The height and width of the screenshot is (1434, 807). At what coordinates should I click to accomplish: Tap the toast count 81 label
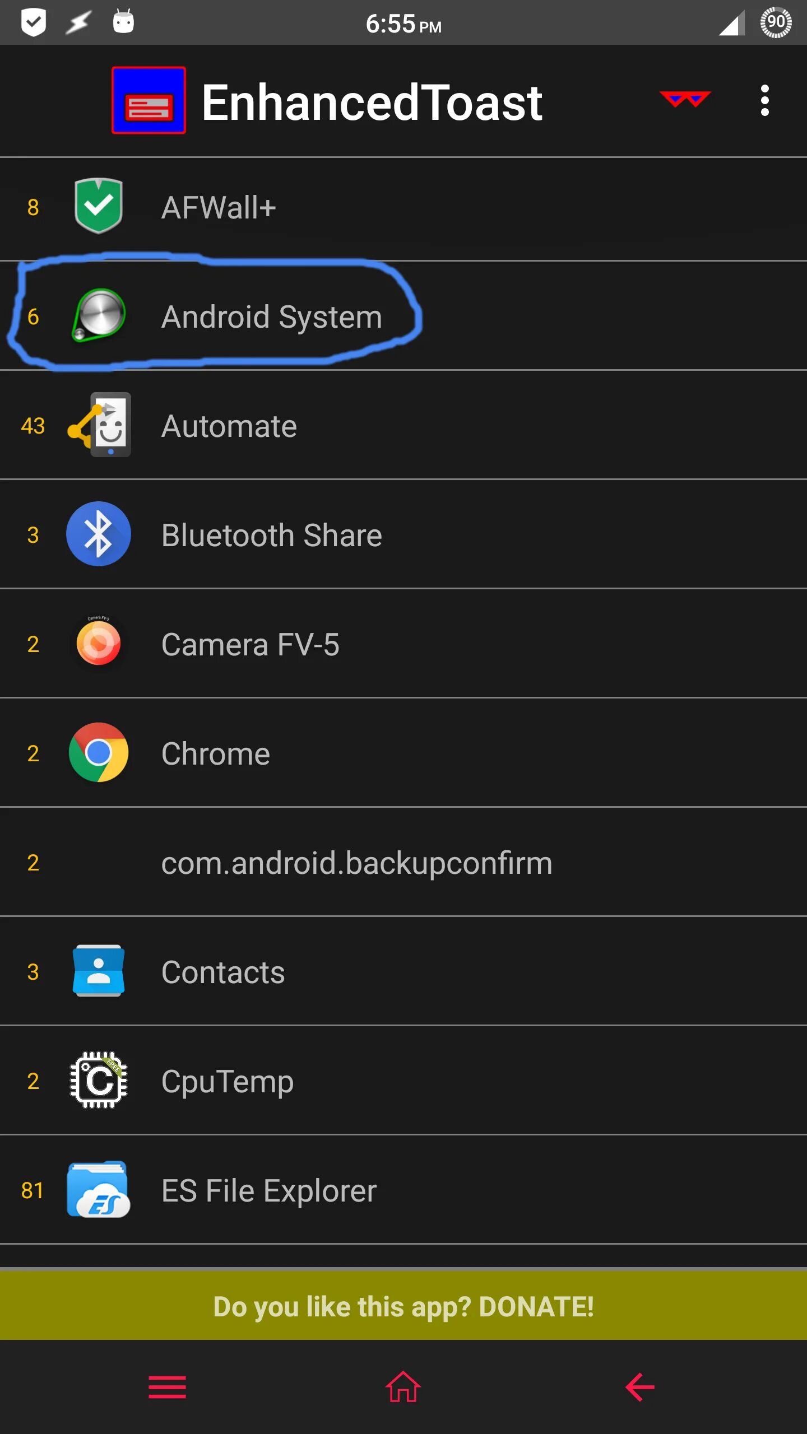33,1190
